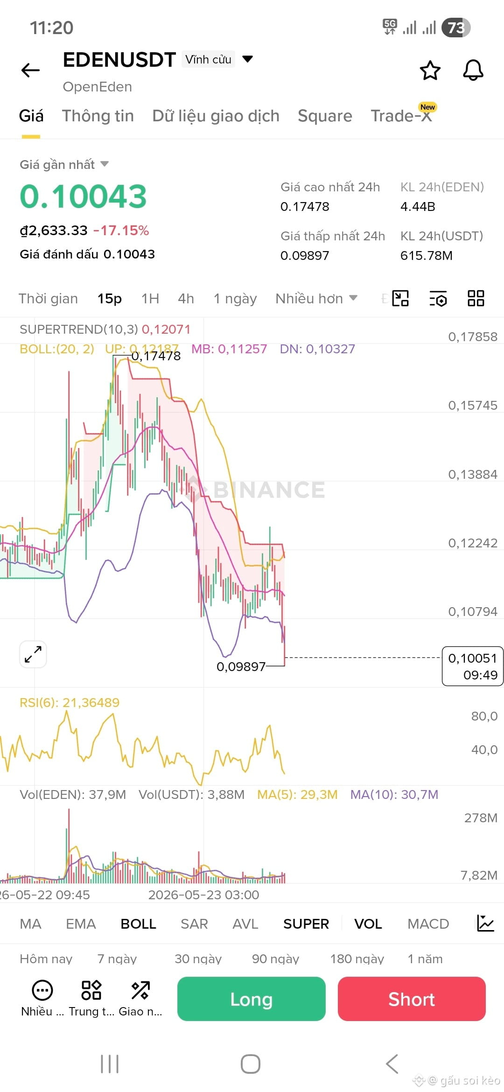The image size is (504, 1092).
Task: Tap MA(10): 30,7M volume label
Action: pyautogui.click(x=394, y=794)
